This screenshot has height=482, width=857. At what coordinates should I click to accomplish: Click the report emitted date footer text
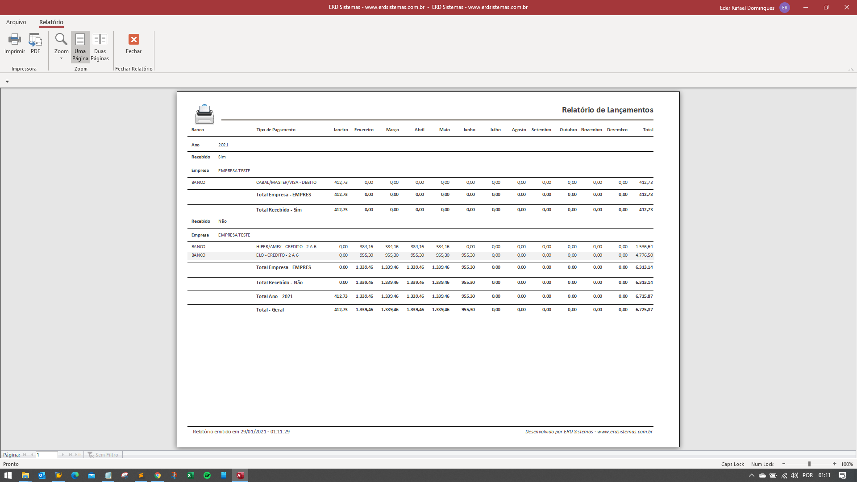click(241, 432)
